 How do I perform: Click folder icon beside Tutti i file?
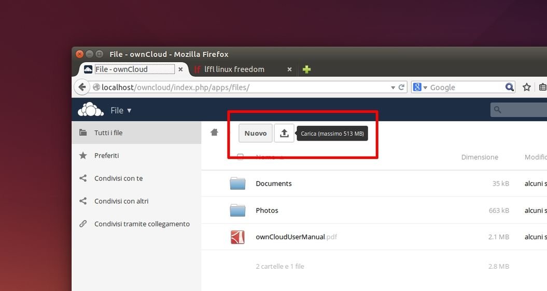pos(83,132)
